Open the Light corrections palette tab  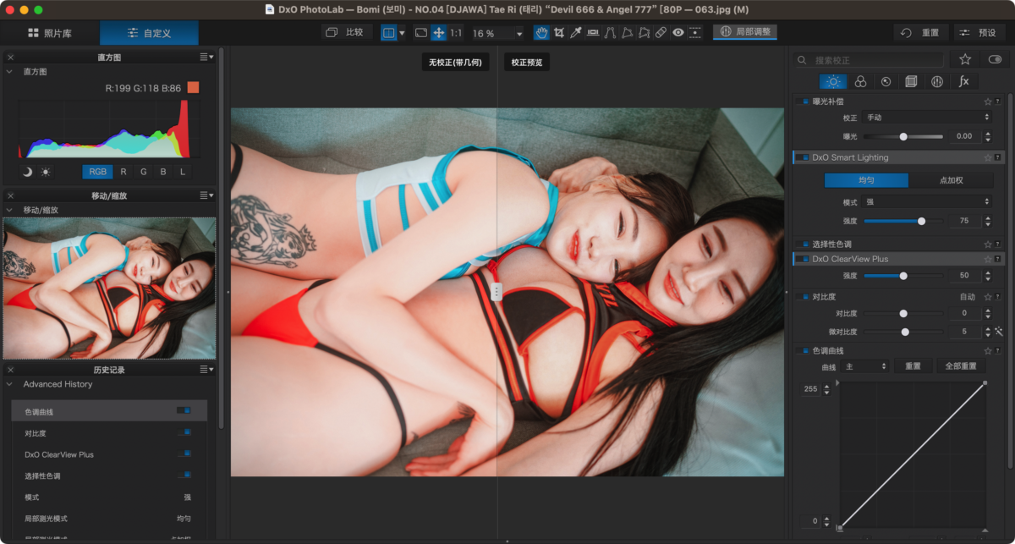tap(833, 81)
